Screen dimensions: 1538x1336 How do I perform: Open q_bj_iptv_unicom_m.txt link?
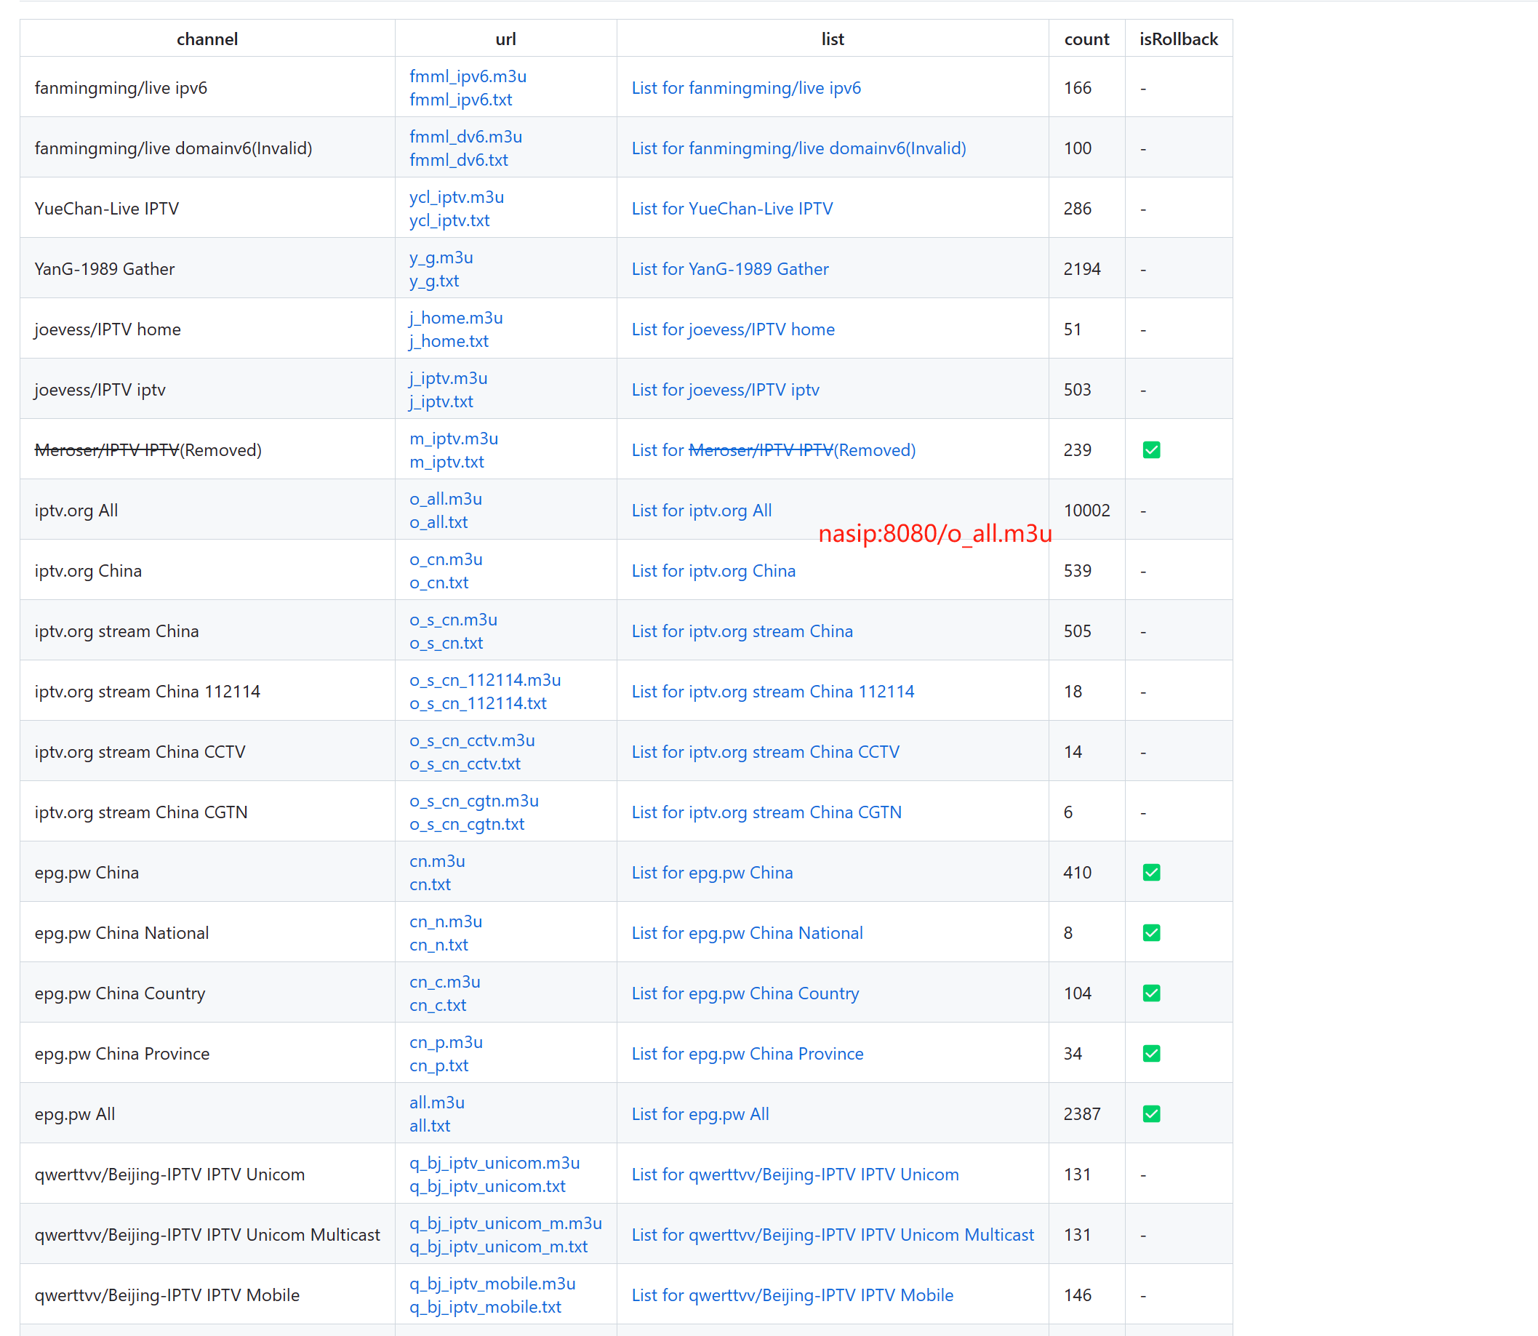pyautogui.click(x=498, y=1247)
